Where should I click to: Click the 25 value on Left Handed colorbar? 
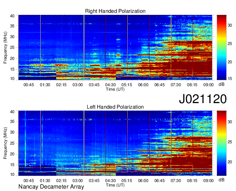(x=230, y=142)
